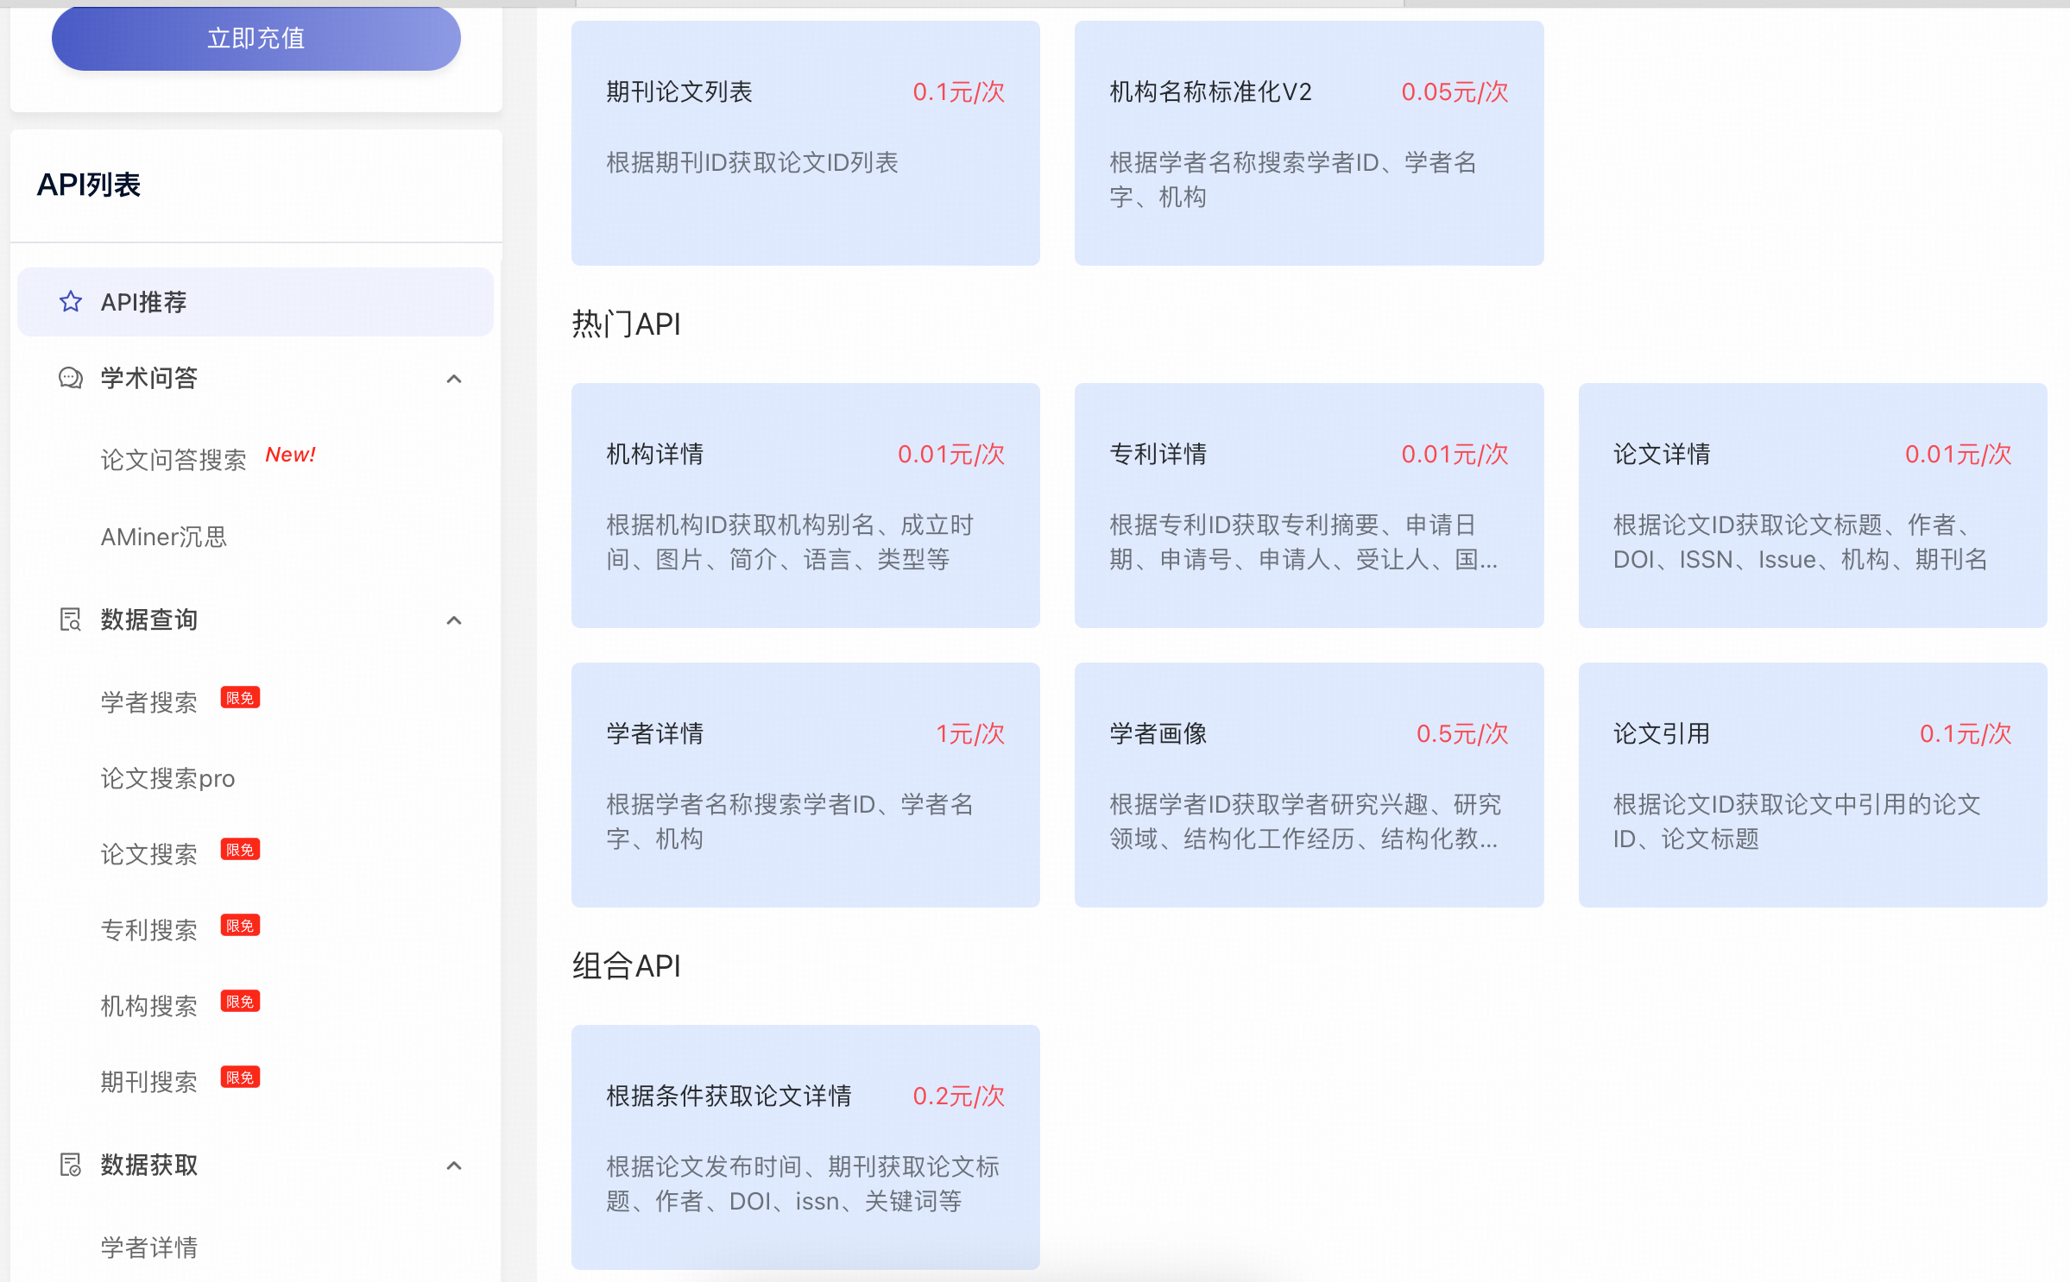Open the 论文引用 API card

(1812, 784)
